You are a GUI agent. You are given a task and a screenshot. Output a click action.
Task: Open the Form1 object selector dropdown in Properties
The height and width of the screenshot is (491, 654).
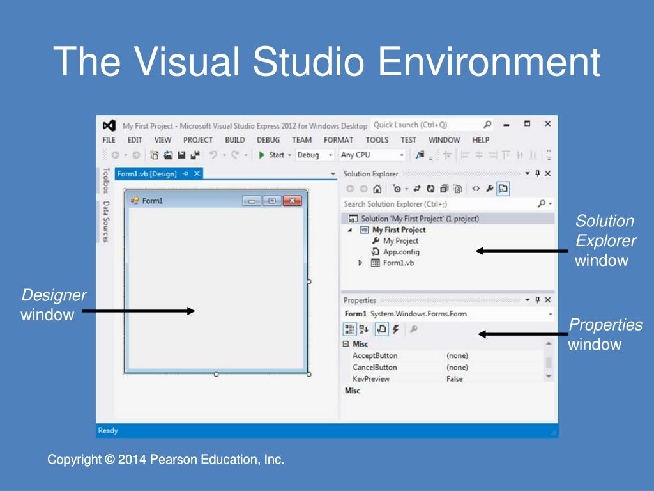(x=550, y=314)
